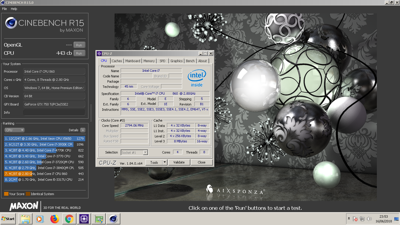Click the OS field Windows 7 64 Bit
The height and width of the screenshot is (225, 400).
(x=54, y=88)
